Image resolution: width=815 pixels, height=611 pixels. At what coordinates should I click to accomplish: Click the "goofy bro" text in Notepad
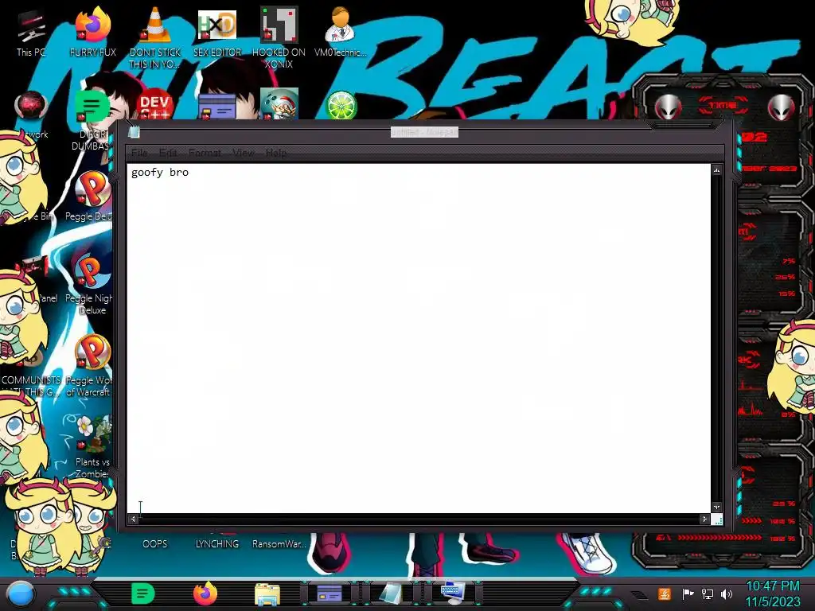159,172
